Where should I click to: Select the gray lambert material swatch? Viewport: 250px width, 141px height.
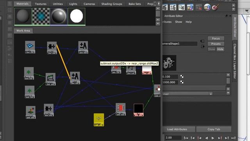click(x=23, y=16)
